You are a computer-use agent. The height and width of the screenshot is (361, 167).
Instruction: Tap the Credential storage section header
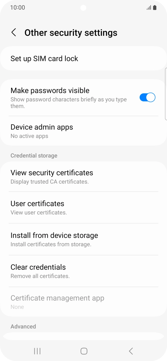tap(34, 155)
